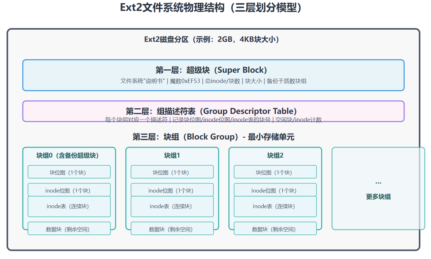Select inode表（连续块） inside 块组1

click(x=172, y=206)
